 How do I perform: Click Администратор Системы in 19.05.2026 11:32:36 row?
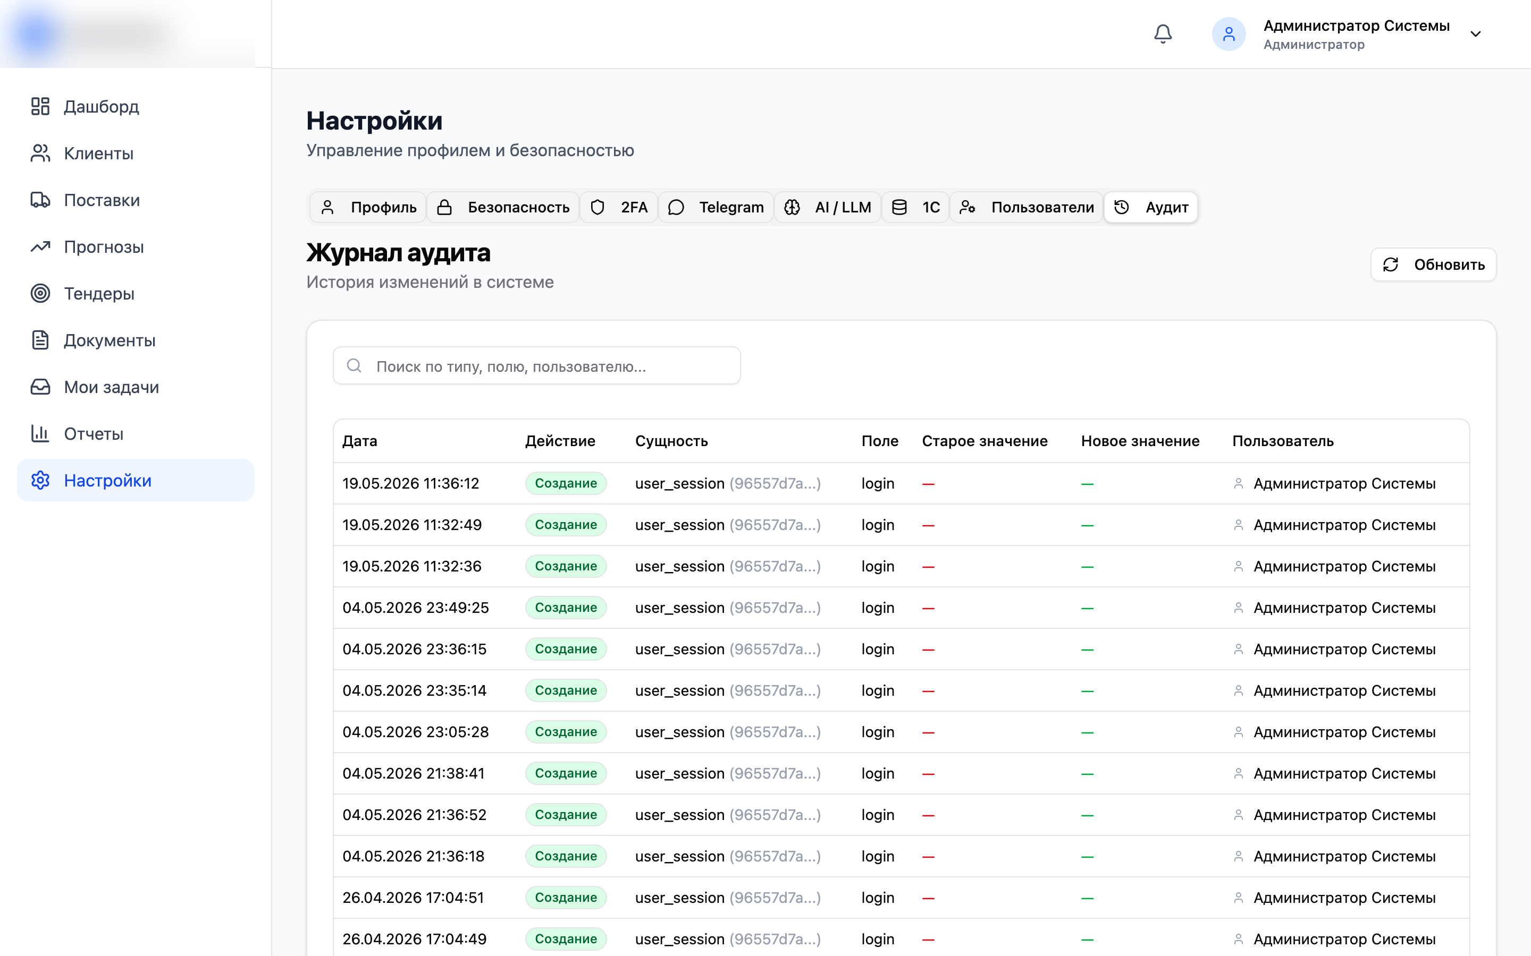point(1344,567)
